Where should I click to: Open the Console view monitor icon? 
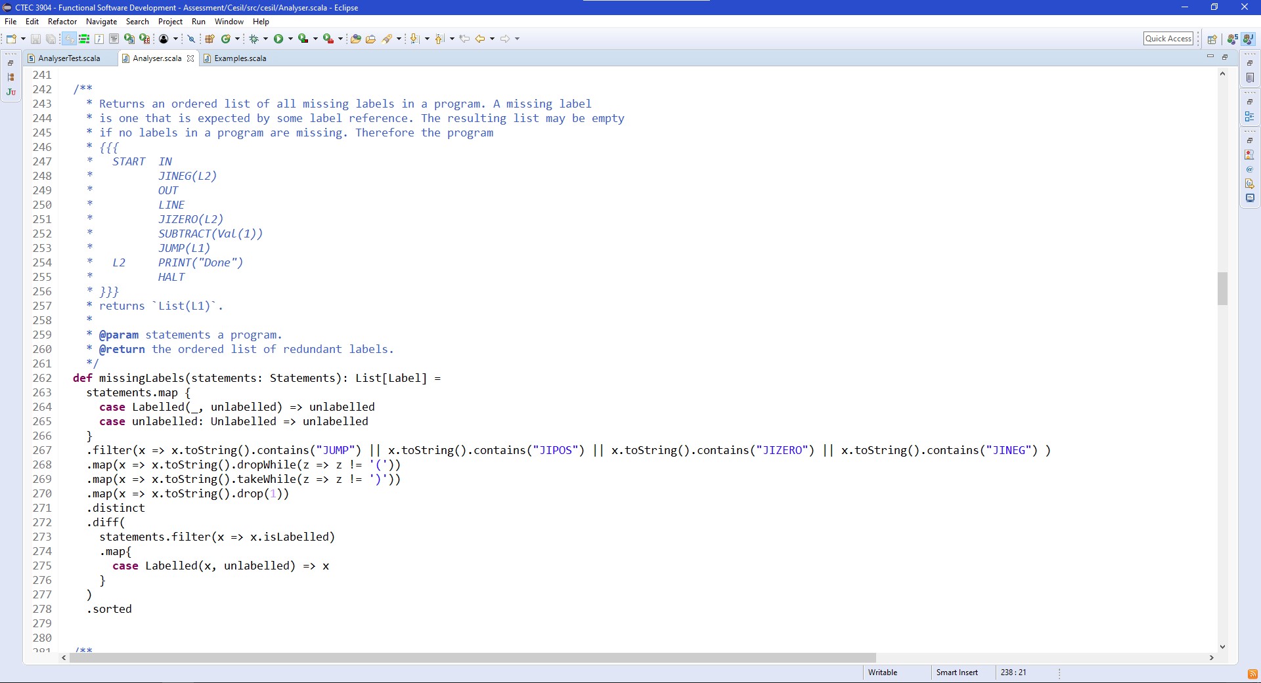(x=1250, y=198)
